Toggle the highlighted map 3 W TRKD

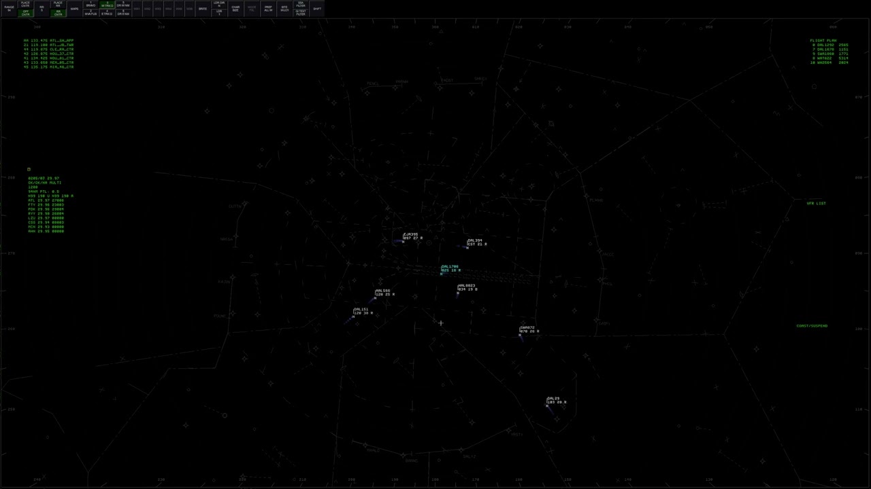107,4
